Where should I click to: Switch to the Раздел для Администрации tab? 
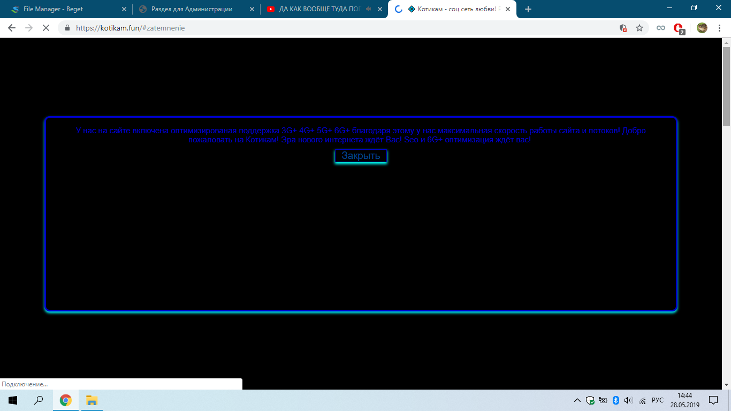coord(192,9)
